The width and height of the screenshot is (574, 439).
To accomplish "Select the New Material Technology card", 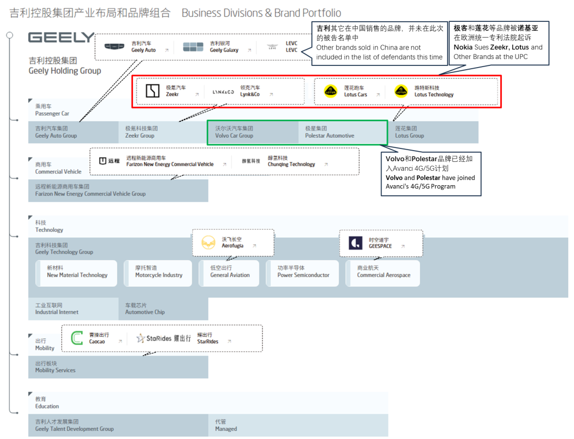I will [77, 274].
